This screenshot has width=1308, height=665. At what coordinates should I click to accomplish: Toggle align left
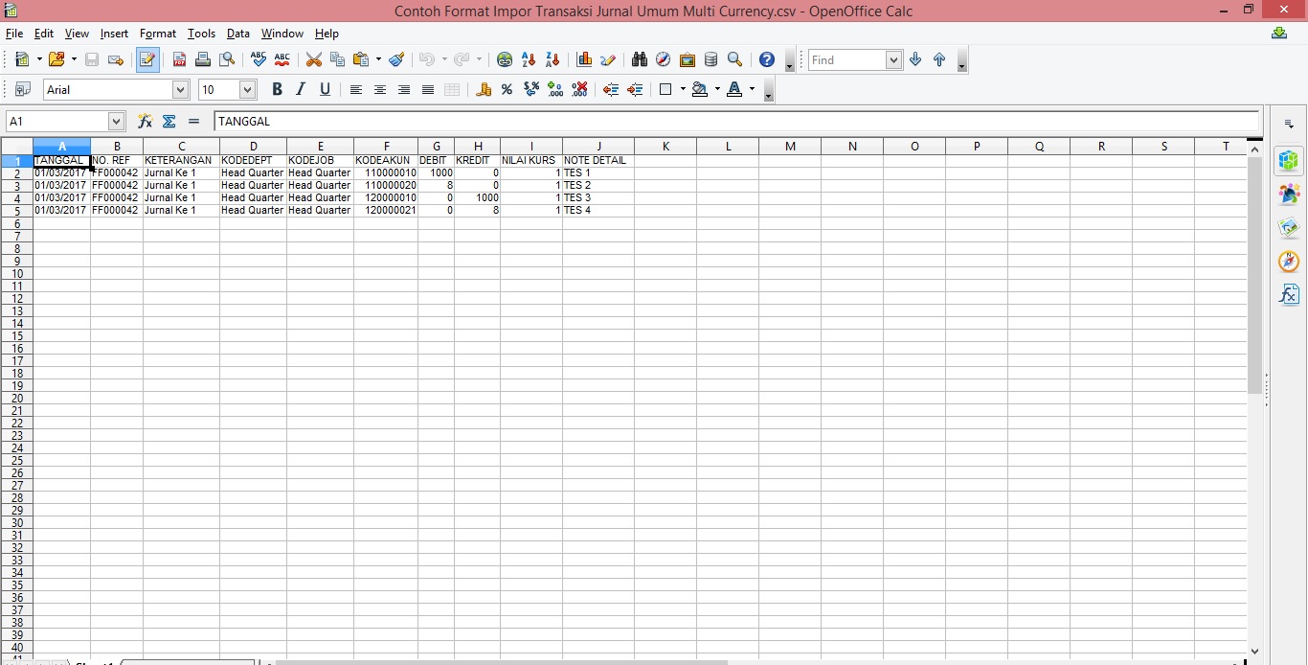pos(355,89)
